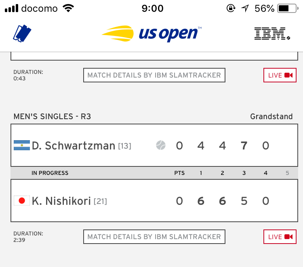Tap the IN PROGRESS match status
The height and width of the screenshot is (267, 303).
pos(50,173)
